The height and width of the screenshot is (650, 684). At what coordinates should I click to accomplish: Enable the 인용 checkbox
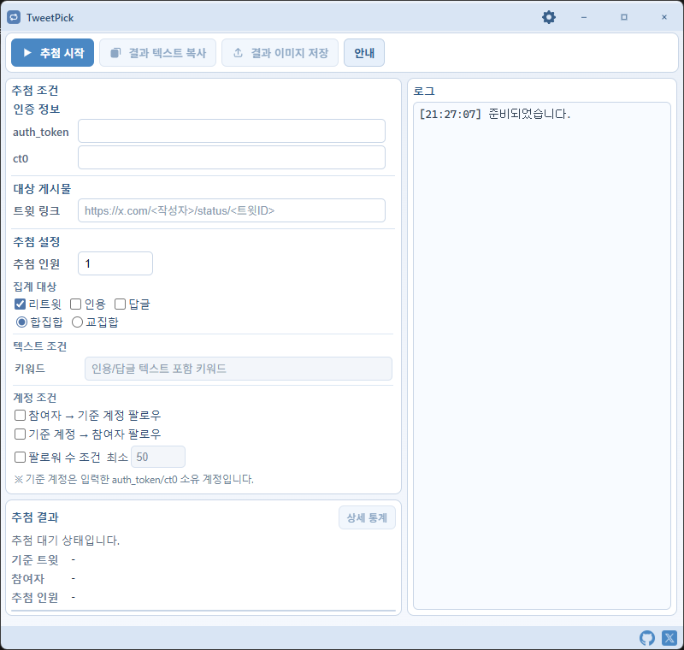tap(74, 304)
